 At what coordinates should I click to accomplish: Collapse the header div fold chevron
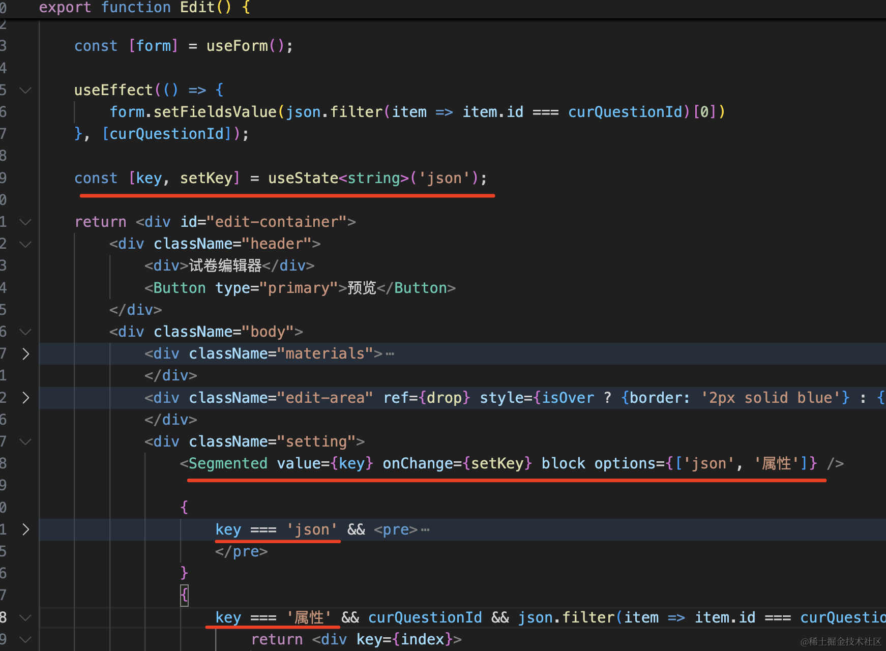(25, 244)
